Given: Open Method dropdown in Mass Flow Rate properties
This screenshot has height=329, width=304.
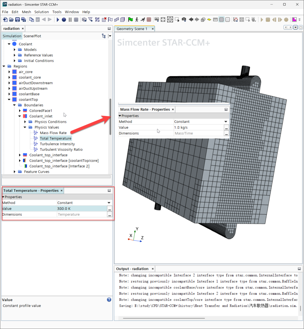Looking at the screenshot, I should pos(226,122).
